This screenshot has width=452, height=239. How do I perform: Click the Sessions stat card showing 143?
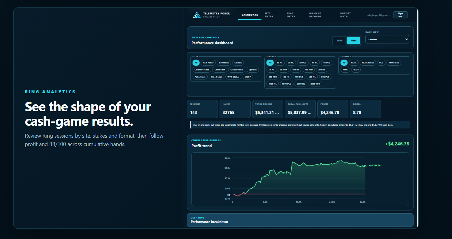point(202,109)
